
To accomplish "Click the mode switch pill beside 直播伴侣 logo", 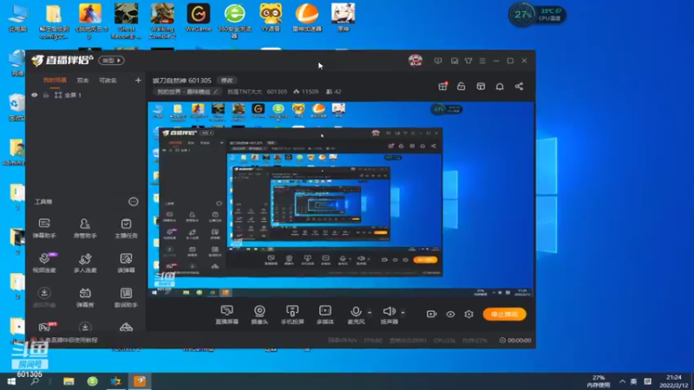I will point(112,61).
